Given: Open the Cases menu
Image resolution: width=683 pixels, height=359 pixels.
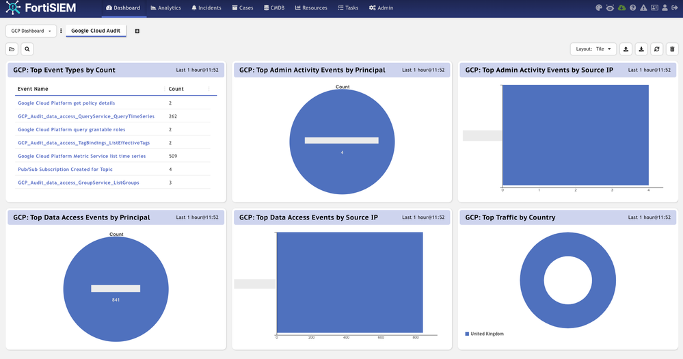Looking at the screenshot, I should tap(243, 8).
